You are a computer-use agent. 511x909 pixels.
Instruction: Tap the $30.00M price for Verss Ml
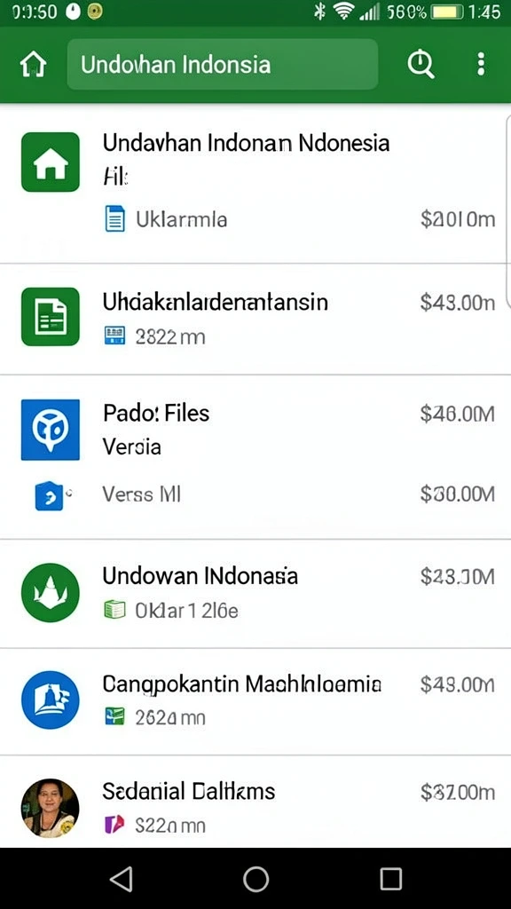tap(458, 494)
